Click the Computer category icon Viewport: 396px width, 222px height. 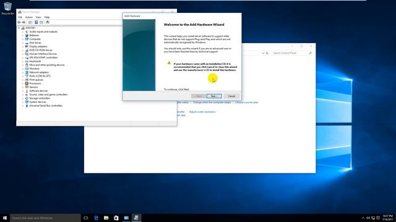pos(27,39)
